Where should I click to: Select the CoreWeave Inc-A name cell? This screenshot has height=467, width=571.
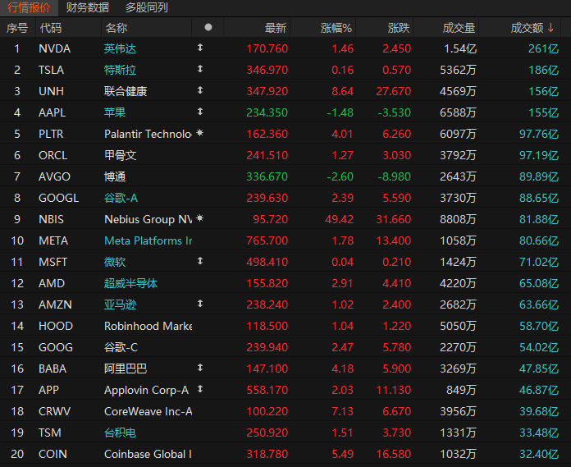coord(148,411)
